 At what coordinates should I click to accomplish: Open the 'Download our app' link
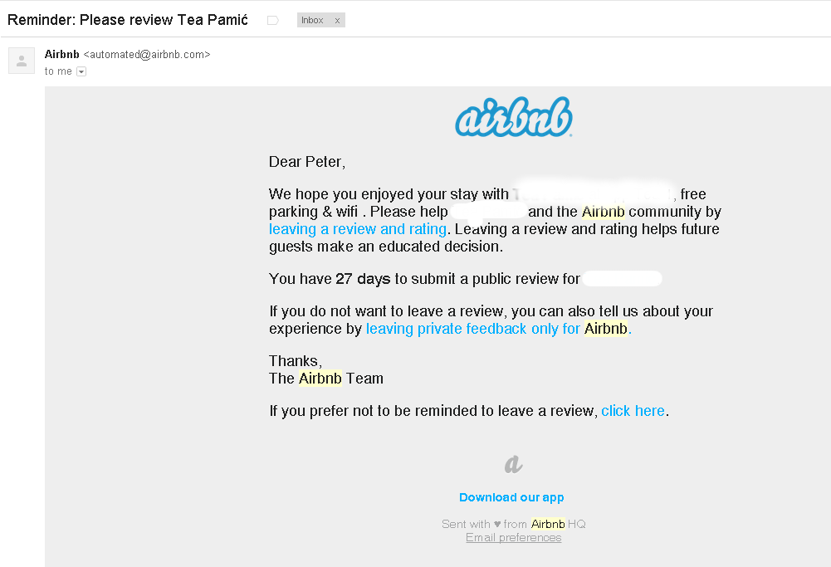pyautogui.click(x=511, y=497)
